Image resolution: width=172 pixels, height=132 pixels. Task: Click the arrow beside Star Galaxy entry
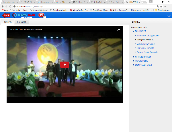[135, 36]
